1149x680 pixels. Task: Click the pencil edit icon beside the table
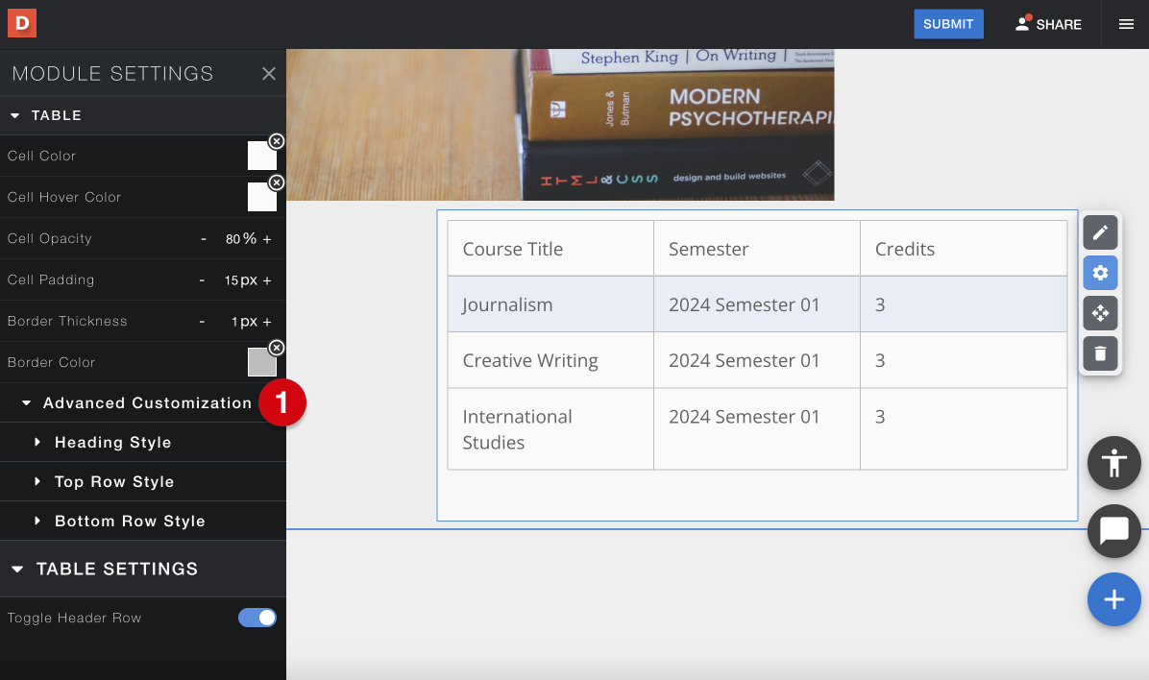(x=1100, y=233)
